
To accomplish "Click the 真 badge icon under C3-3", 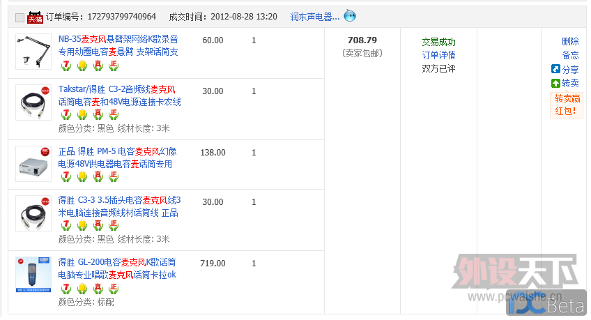I will [x=98, y=225].
